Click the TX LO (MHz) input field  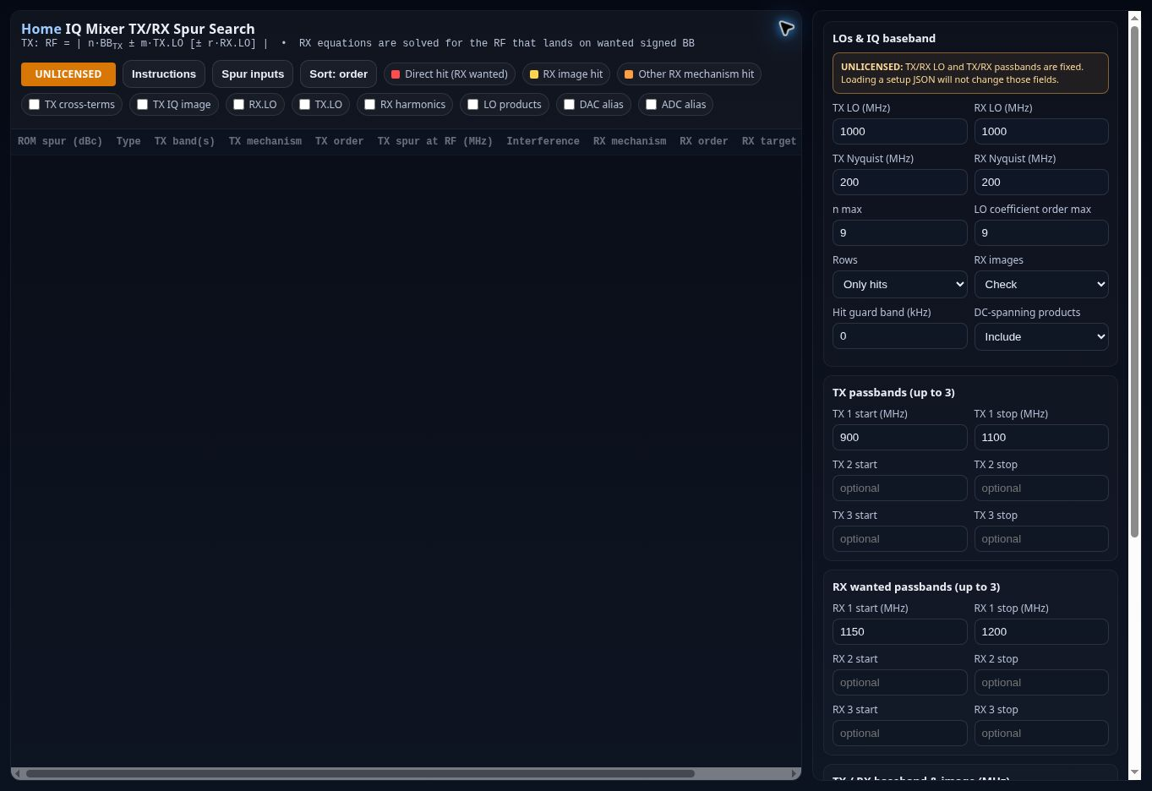899,132
